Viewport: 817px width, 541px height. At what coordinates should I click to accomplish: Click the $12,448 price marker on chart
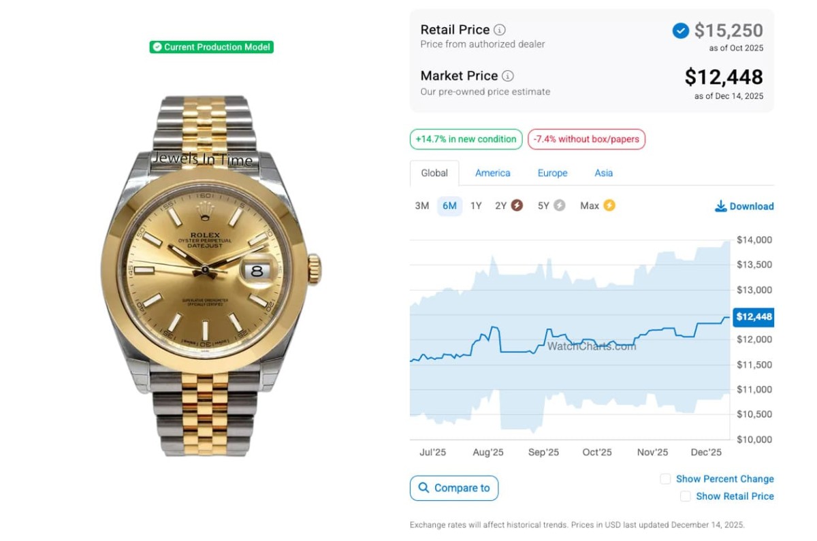coord(754,316)
